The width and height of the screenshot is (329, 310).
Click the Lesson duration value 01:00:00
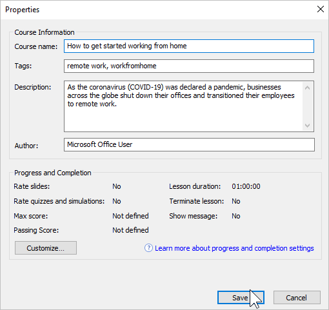click(246, 186)
